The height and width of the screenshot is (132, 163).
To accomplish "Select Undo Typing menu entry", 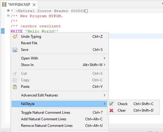I will (x=59, y=37).
